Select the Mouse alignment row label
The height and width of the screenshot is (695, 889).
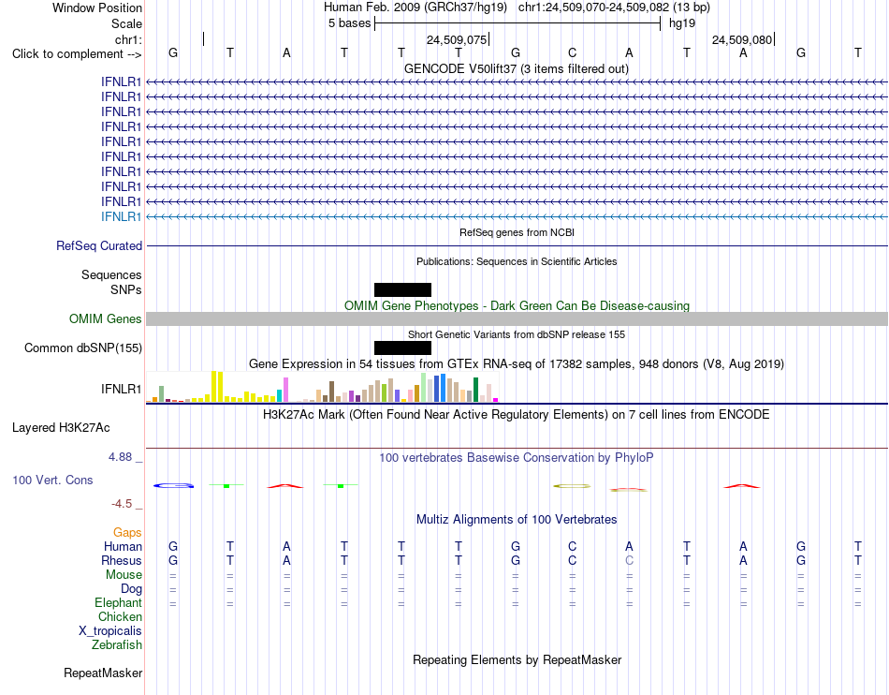124,575
